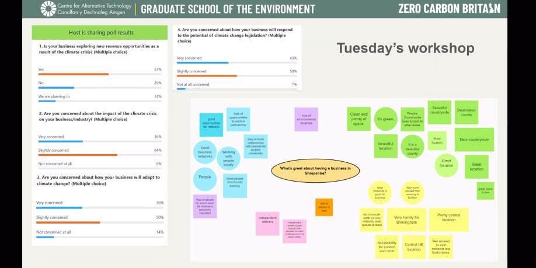Click the 'We are planning to' 14% result bar
Screen dimensions: 536x268
pos(47,101)
